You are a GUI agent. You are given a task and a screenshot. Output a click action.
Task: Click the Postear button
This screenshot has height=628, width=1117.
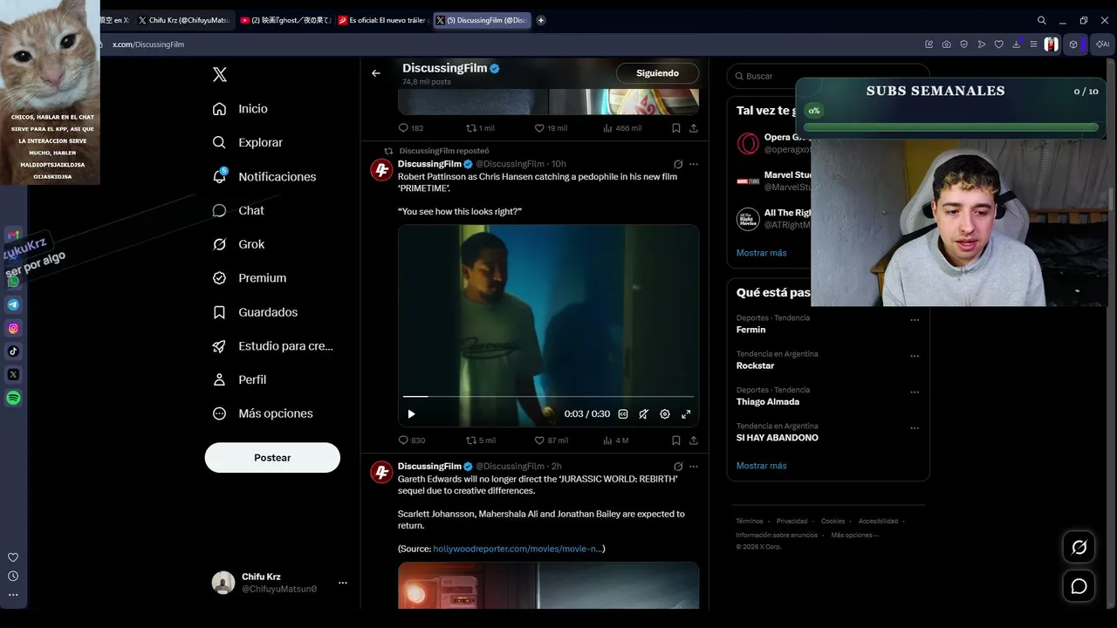[272, 458]
